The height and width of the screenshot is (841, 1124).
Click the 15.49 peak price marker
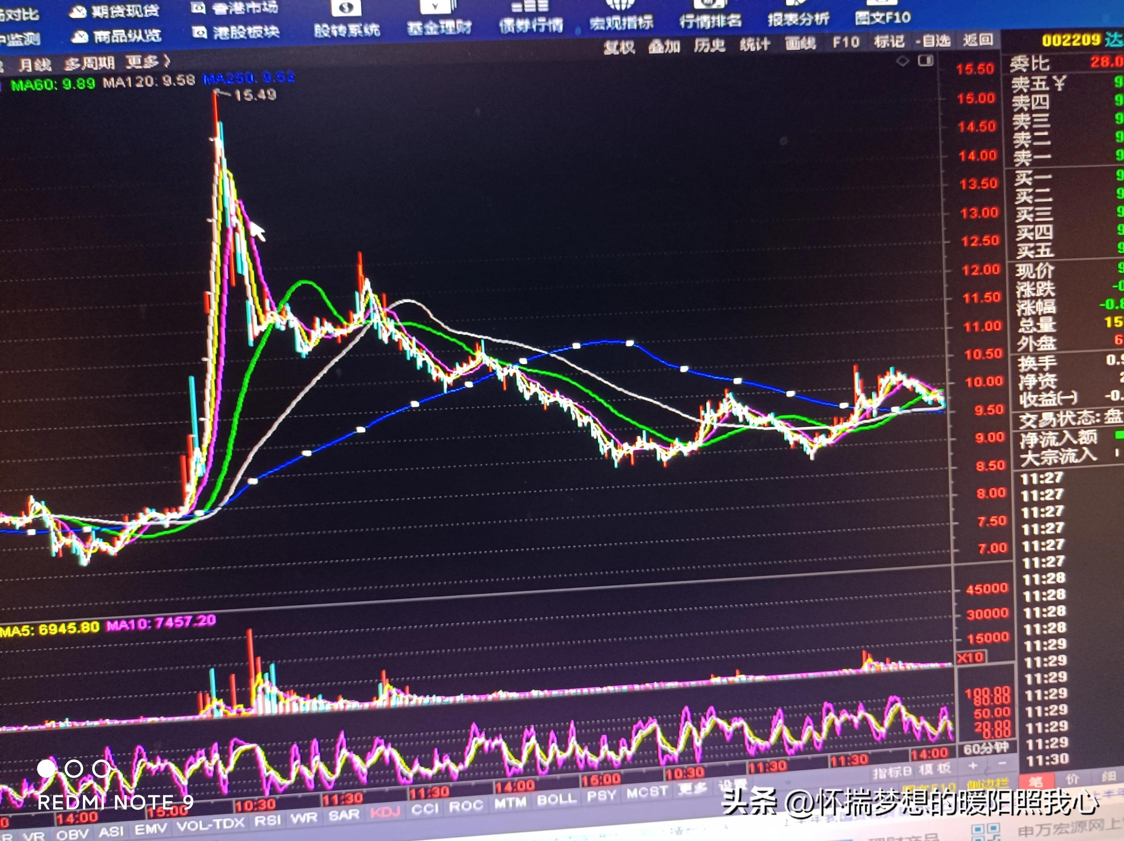(x=255, y=95)
